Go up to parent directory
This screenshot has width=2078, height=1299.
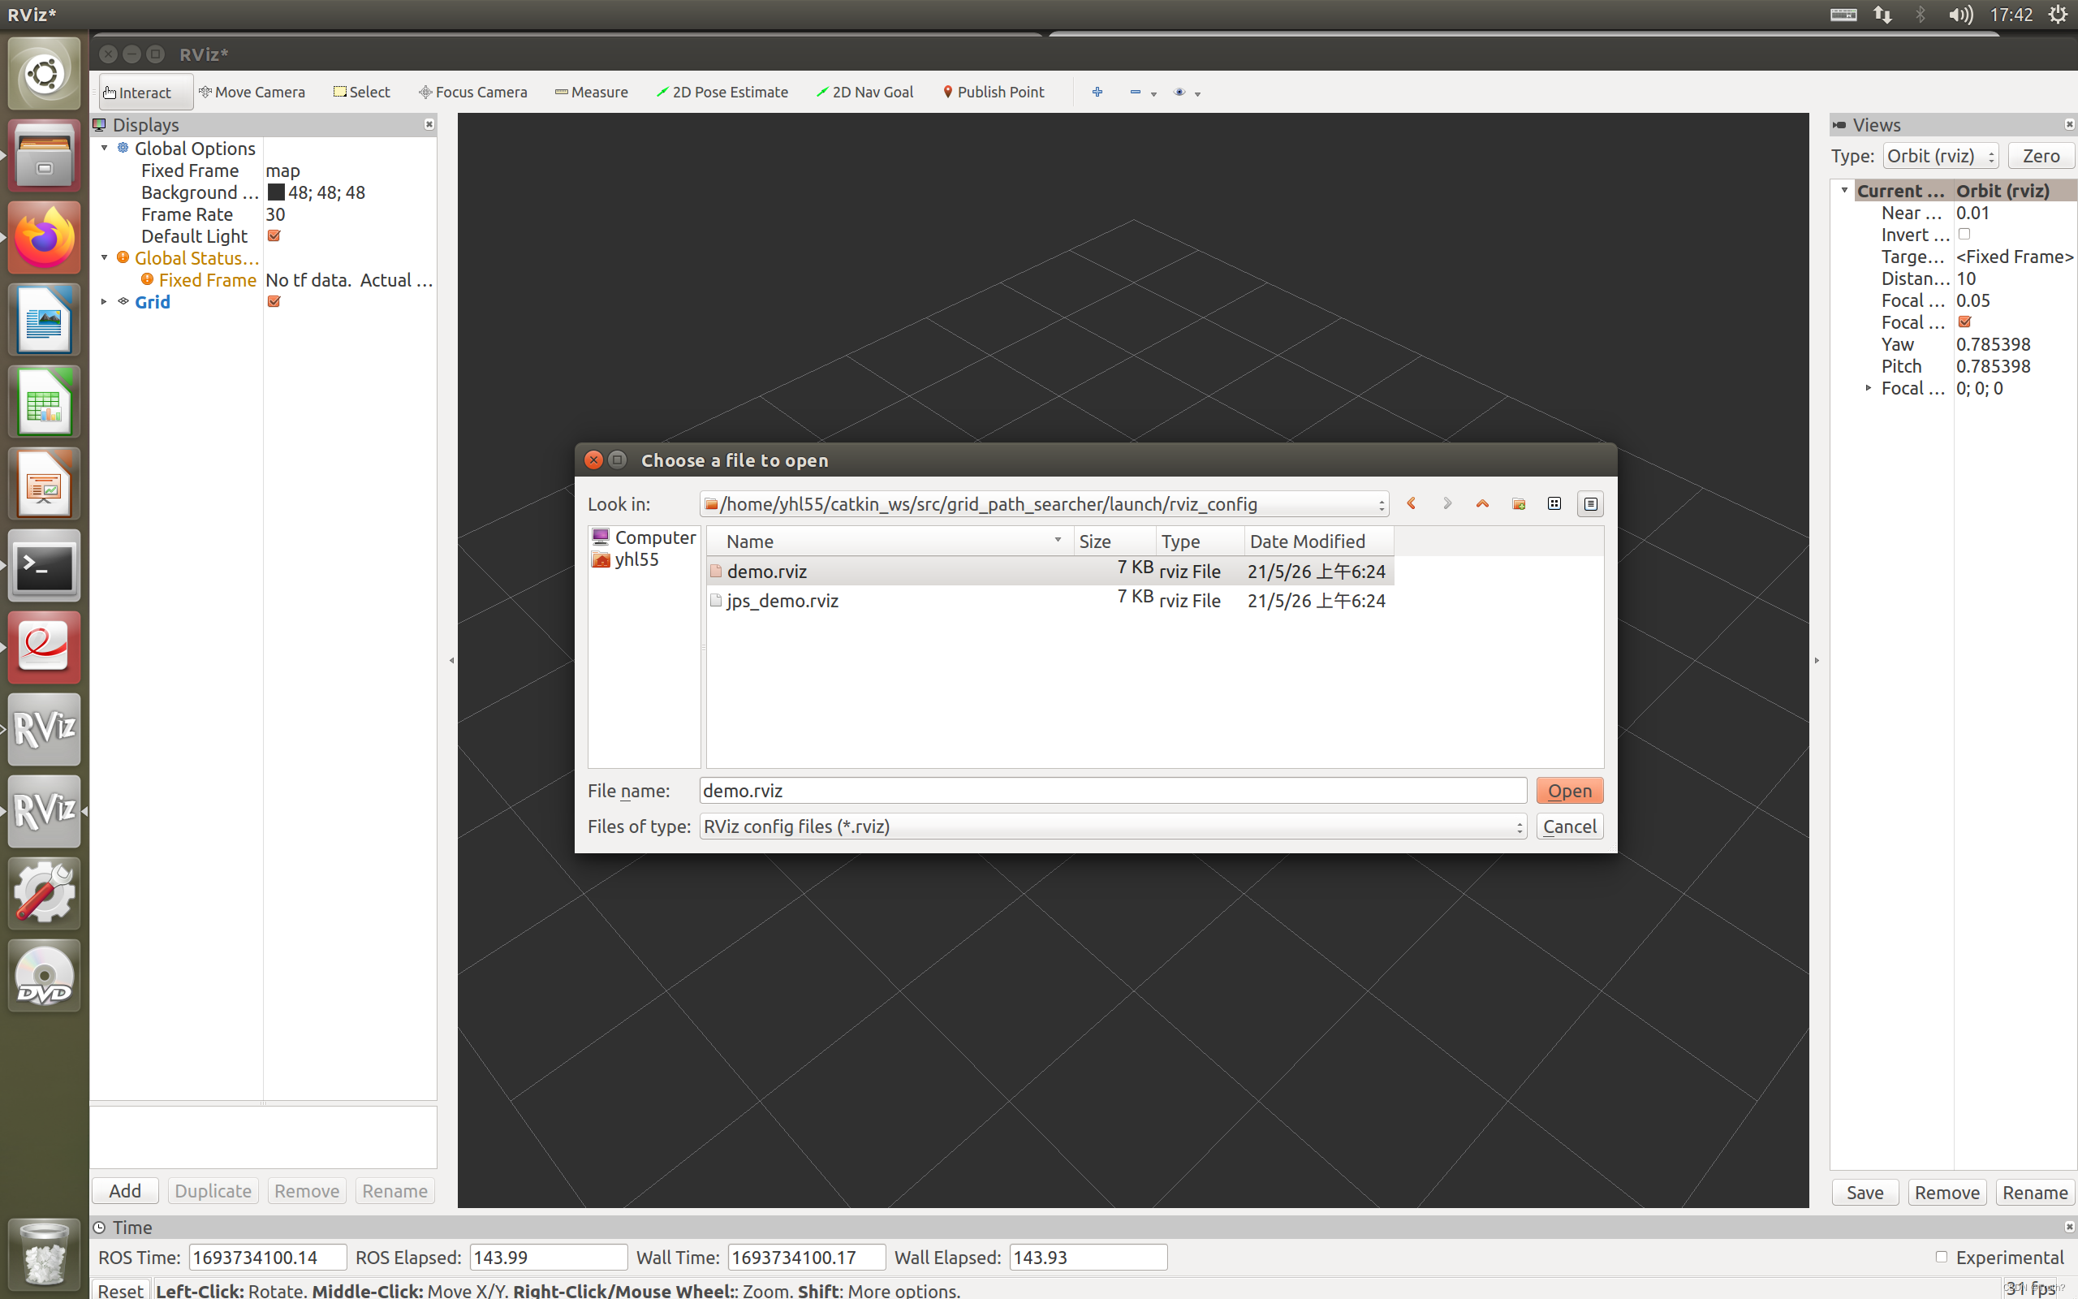(1482, 503)
